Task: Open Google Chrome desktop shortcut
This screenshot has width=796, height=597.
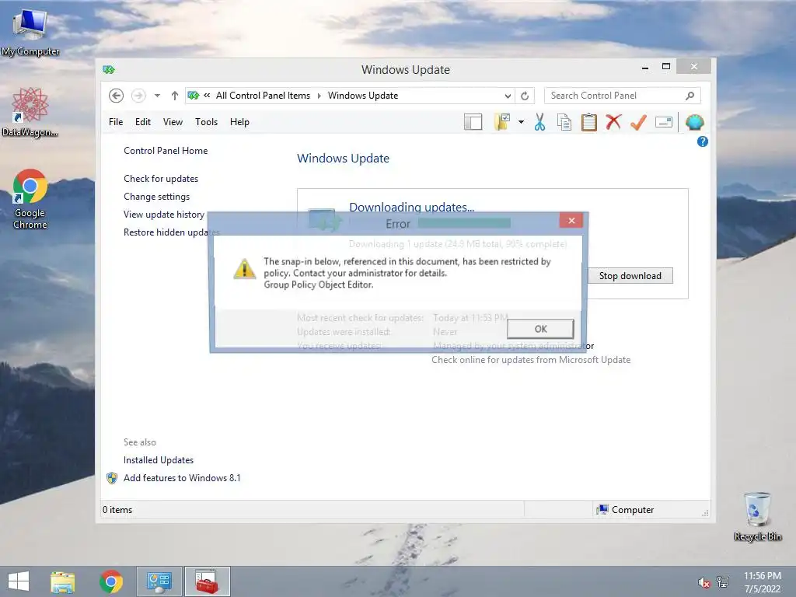Action: [30, 199]
